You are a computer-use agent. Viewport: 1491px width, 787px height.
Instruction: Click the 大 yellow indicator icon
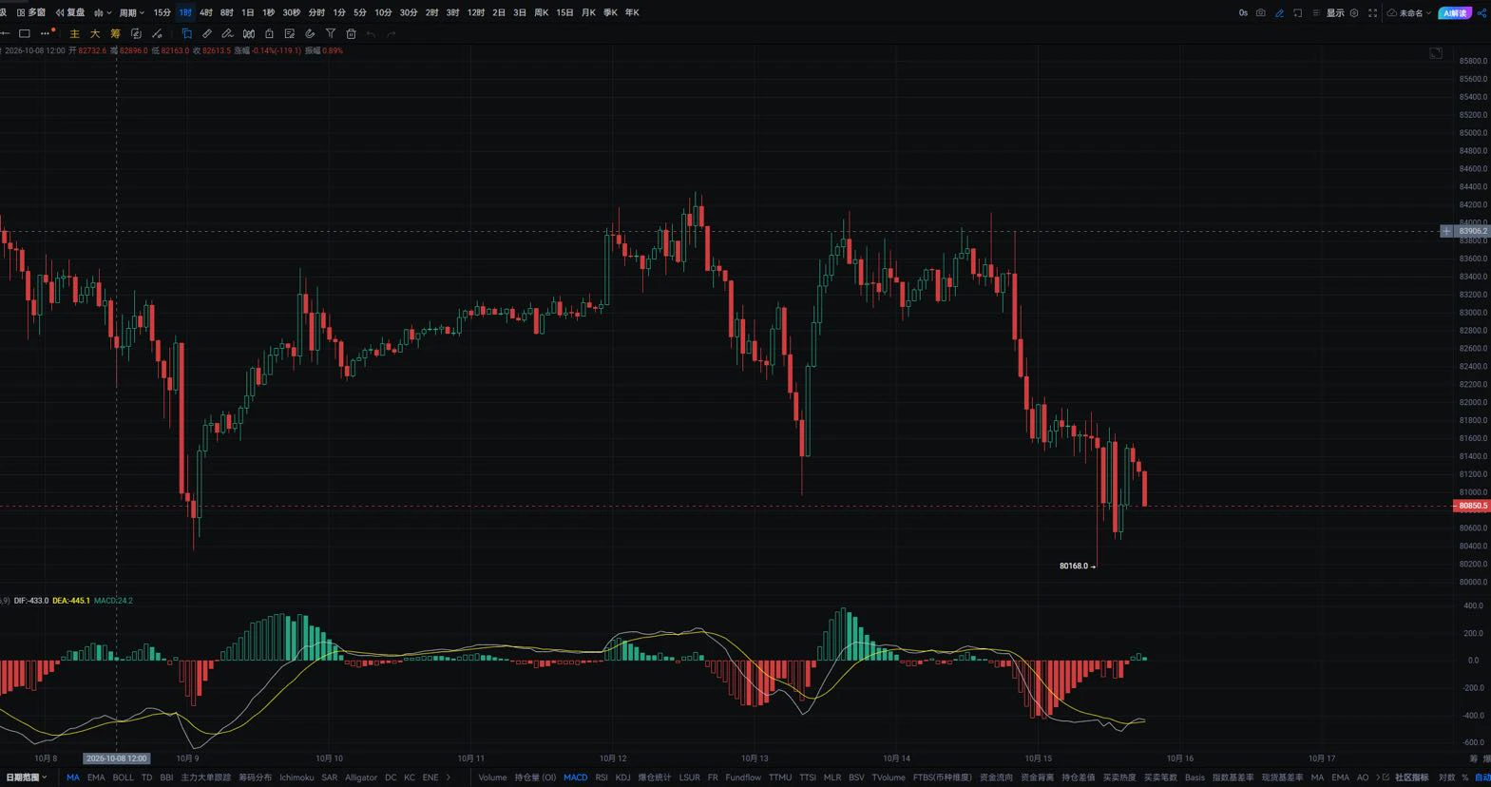[x=95, y=33]
